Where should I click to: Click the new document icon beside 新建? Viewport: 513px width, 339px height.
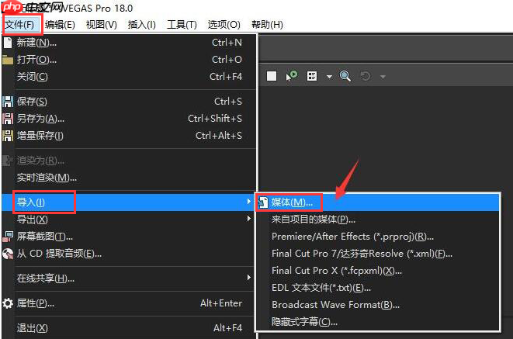coord(8,43)
